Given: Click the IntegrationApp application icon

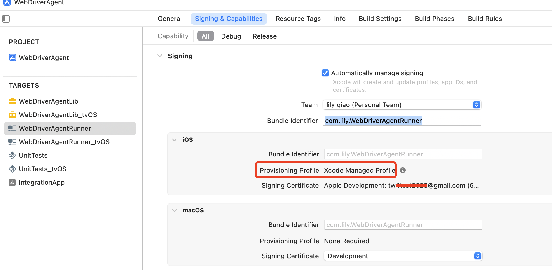Looking at the screenshot, I should coord(12,182).
